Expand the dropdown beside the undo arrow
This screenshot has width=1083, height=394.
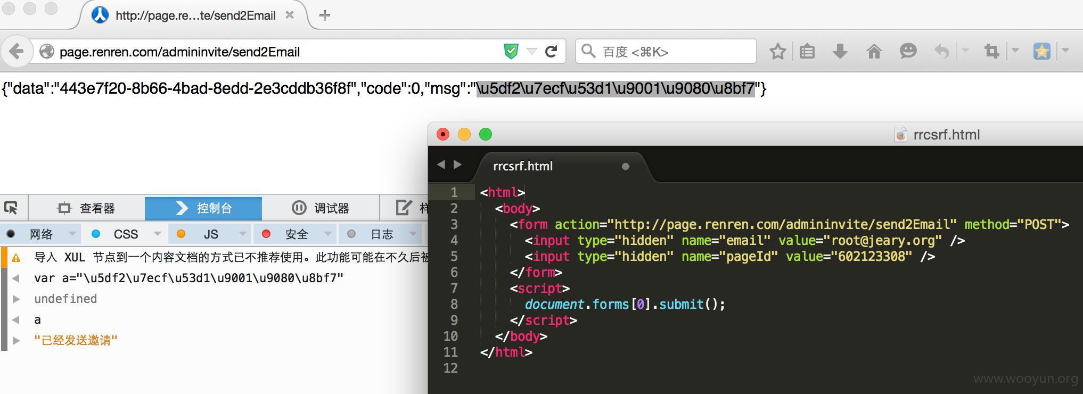point(965,51)
